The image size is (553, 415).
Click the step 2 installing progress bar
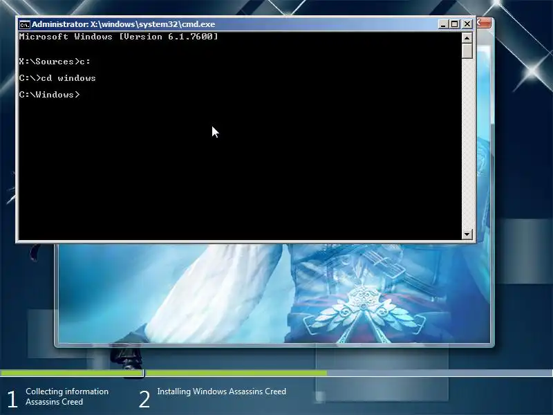point(349,373)
